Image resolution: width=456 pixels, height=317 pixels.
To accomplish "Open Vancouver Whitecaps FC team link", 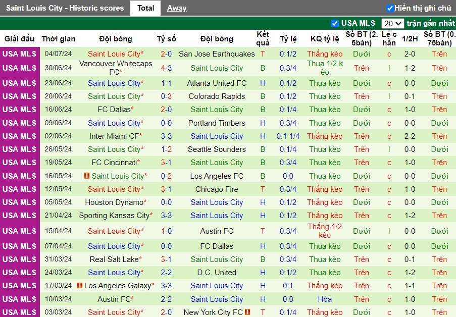I will click(116, 68).
